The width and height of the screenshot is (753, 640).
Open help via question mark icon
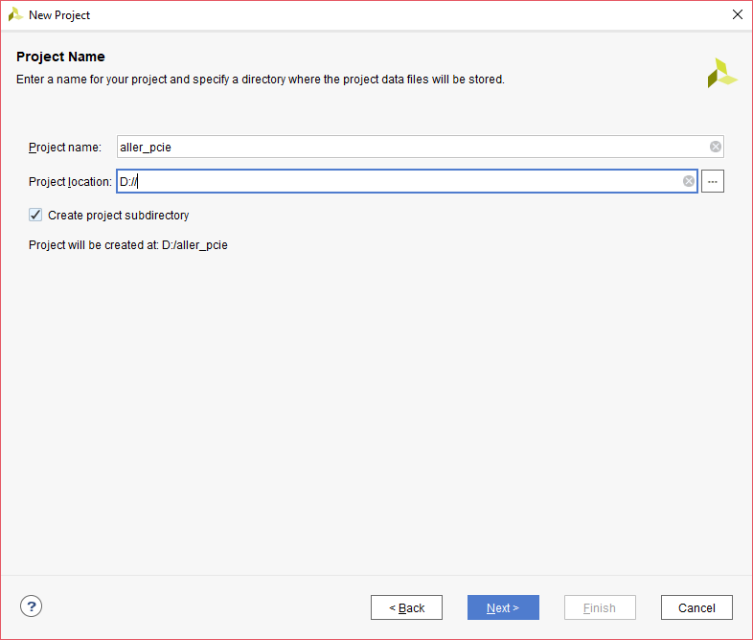31,606
